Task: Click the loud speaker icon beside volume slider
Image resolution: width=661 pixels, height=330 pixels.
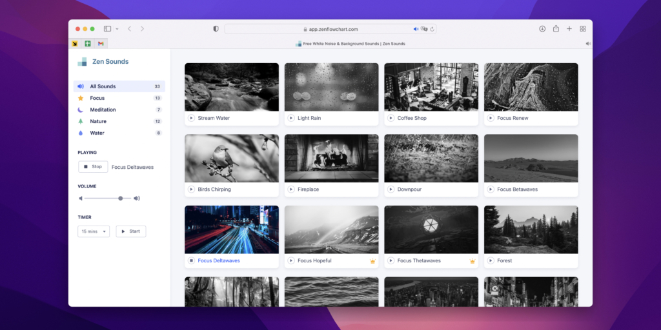Action: (x=137, y=199)
